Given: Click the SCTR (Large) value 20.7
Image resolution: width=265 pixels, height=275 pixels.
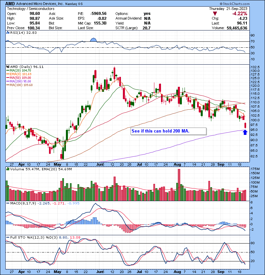Looking at the screenshot, I should click(146, 28).
